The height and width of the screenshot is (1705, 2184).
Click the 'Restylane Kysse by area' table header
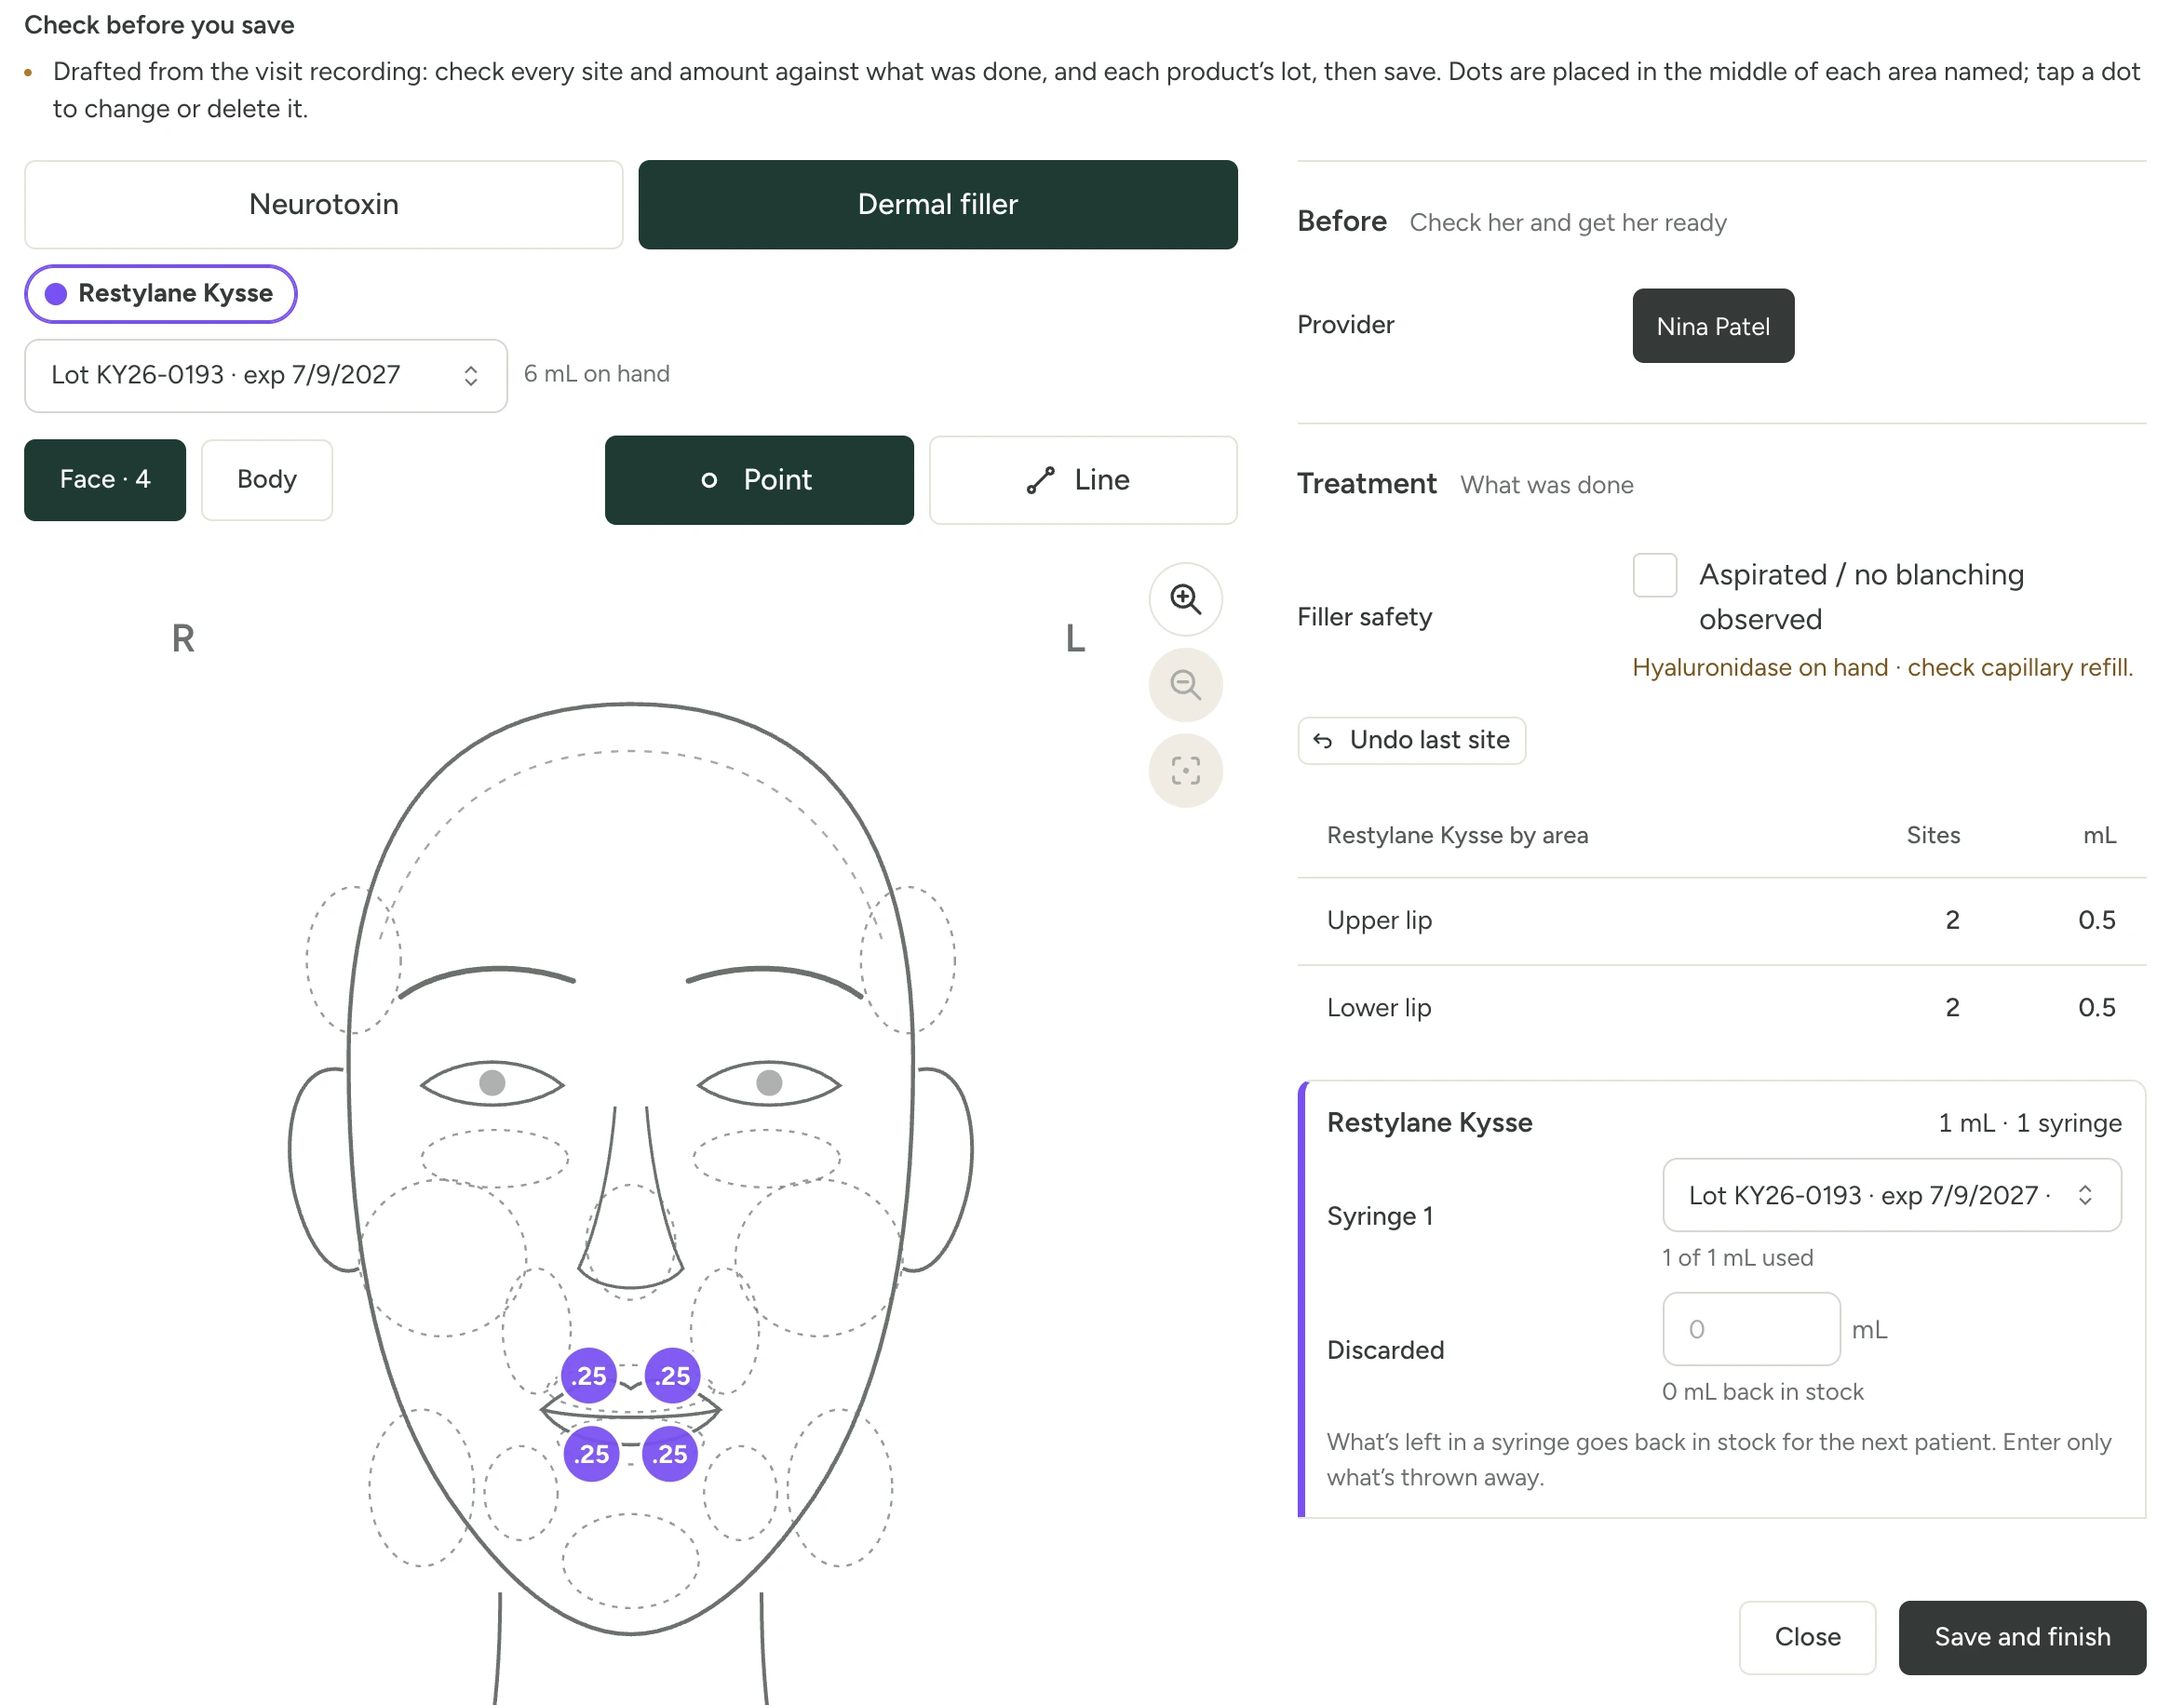click(1457, 835)
